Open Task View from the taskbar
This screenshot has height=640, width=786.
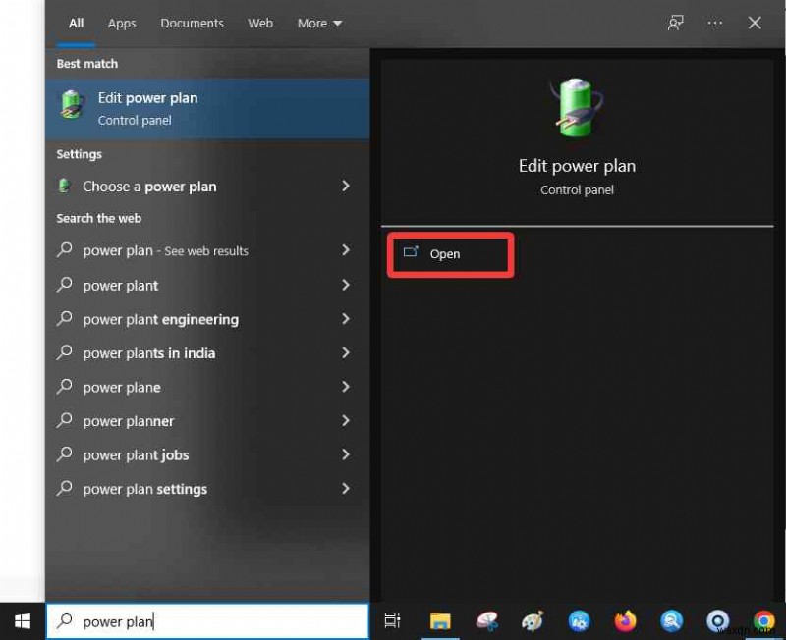393,621
